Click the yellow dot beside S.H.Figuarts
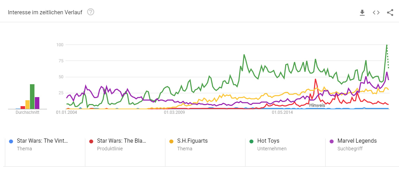 click(x=171, y=141)
